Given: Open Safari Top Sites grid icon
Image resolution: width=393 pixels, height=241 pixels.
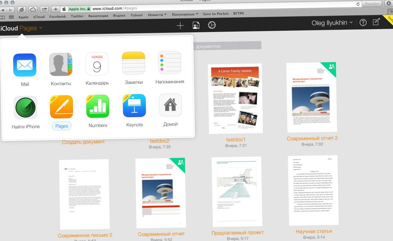Looking at the screenshot, I should (x=11, y=17).
